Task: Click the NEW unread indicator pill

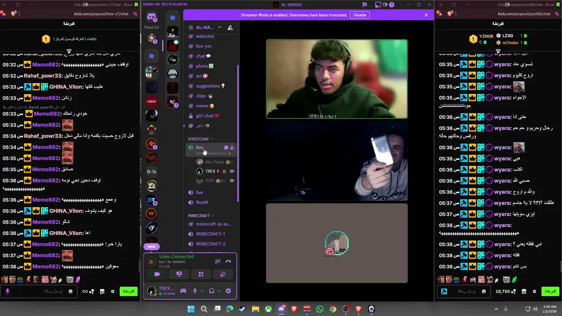Action: (x=151, y=247)
